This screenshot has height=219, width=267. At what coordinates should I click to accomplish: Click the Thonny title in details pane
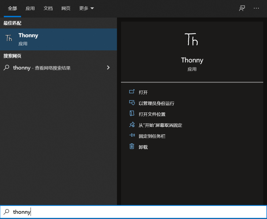coord(192,60)
